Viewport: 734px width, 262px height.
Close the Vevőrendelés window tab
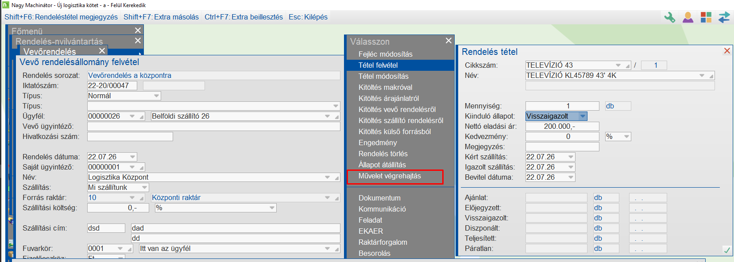[x=102, y=51]
